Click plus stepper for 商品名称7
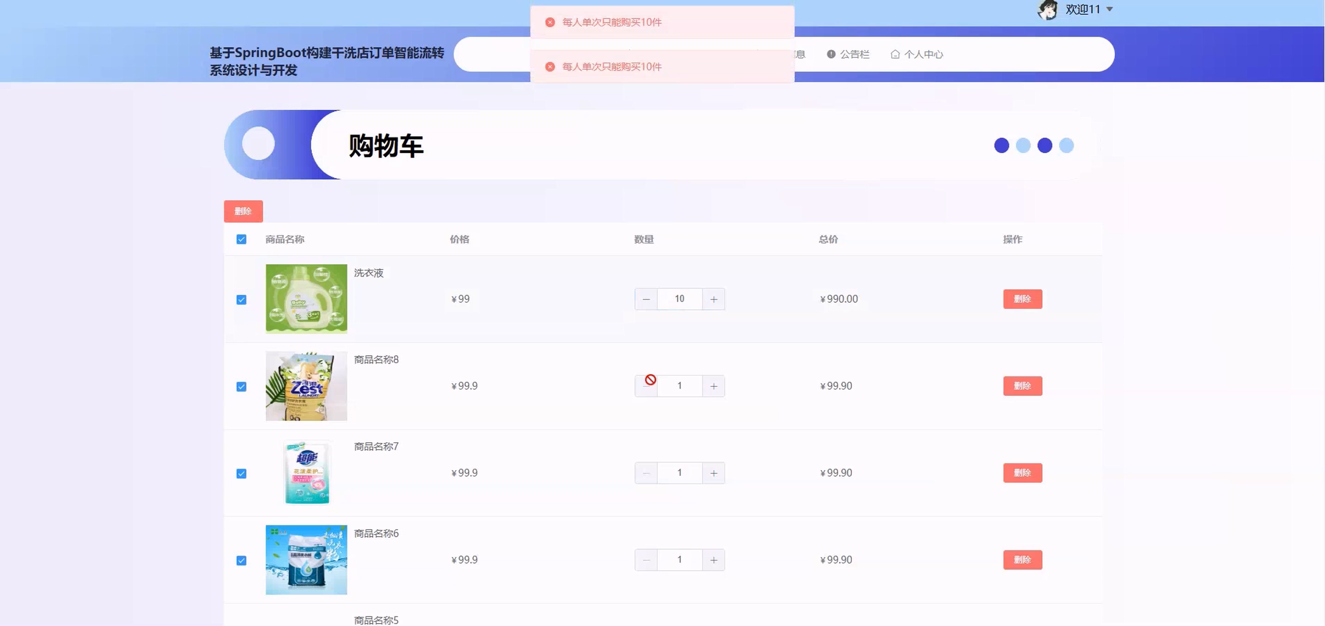This screenshot has width=1325, height=626. point(713,473)
